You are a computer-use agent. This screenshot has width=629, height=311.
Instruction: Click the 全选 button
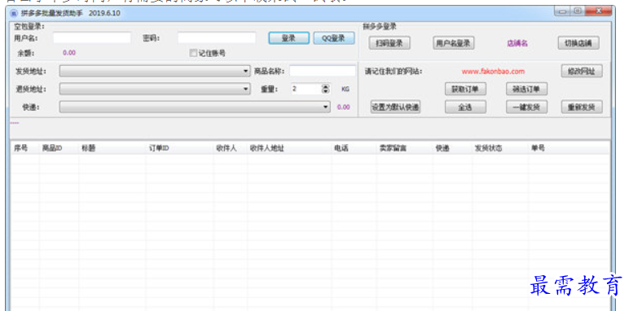466,107
